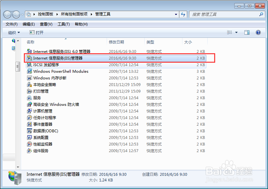Click the second navigation pane icon

click(x=13, y=48)
